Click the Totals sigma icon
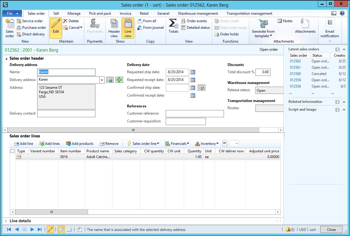The width and height of the screenshot is (350, 236). click(x=173, y=24)
